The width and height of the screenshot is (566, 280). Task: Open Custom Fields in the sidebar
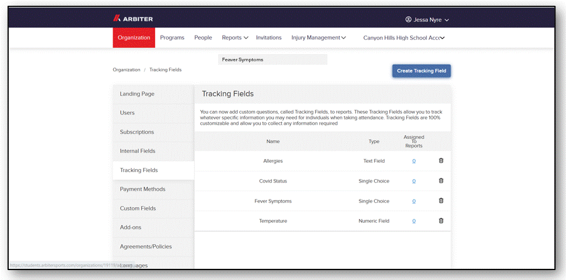coord(153,208)
